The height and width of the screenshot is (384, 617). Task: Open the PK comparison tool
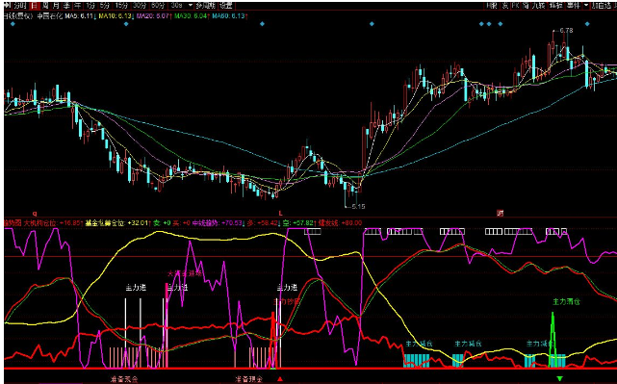coord(516,6)
